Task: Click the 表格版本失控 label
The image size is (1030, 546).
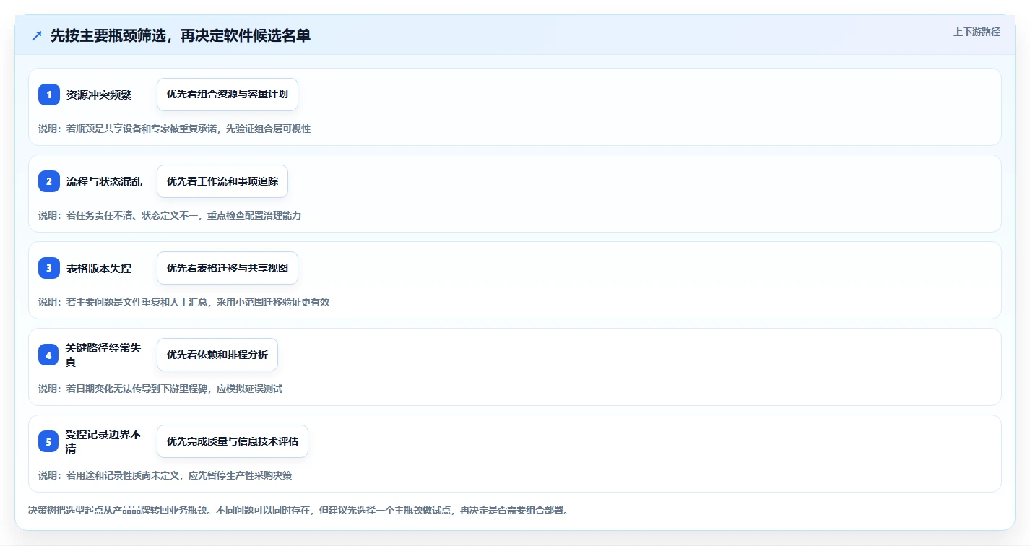Action: pos(99,268)
